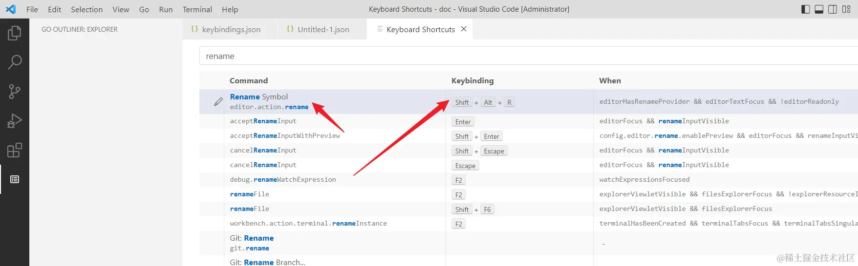Open the Search view in the activity bar
This screenshot has height=266, width=858.
point(15,62)
